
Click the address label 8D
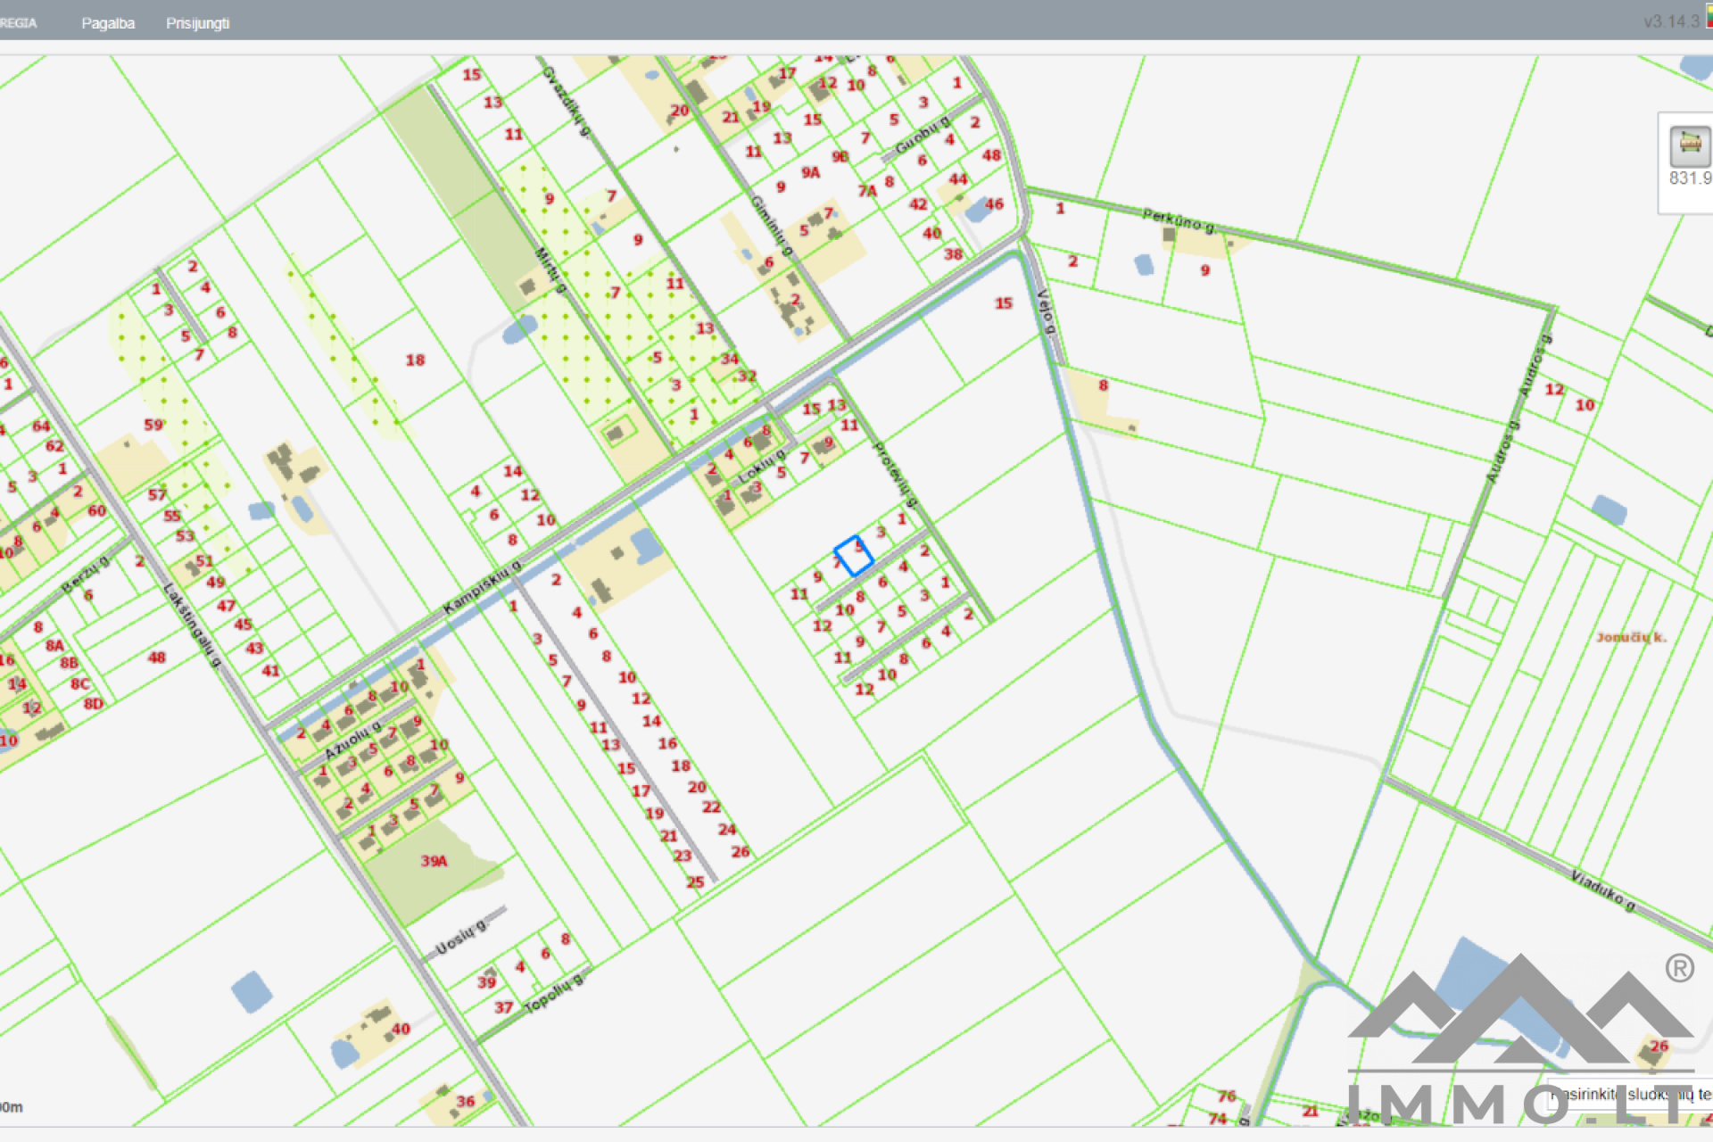[x=93, y=703]
